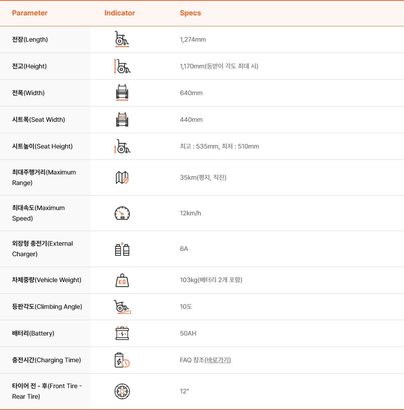This screenshot has width=404, height=410.
Task: Click the 10도 climbing angle value
Action: coord(186,306)
